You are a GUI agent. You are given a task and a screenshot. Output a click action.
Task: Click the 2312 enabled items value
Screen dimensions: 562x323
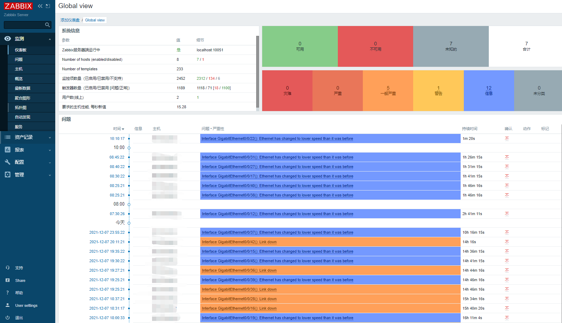tap(201, 78)
